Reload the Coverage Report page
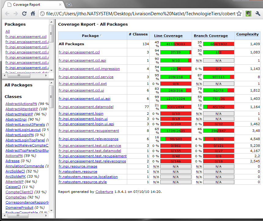This screenshot has width=263, height=221. [24, 14]
